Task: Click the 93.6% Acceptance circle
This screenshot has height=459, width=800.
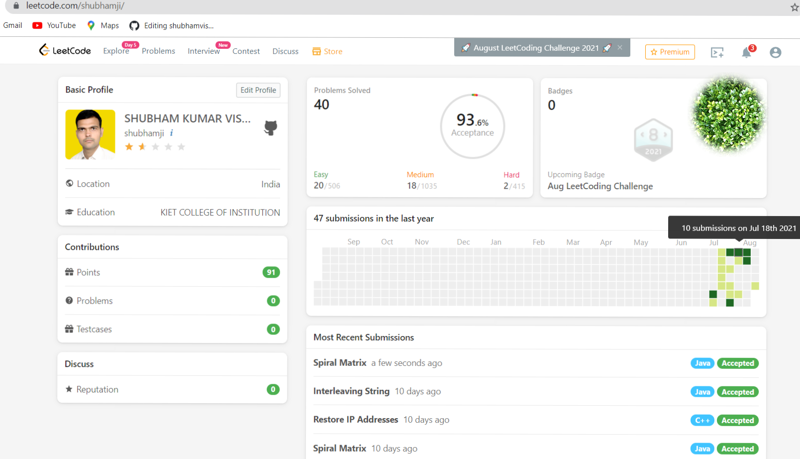Action: pyautogui.click(x=473, y=126)
